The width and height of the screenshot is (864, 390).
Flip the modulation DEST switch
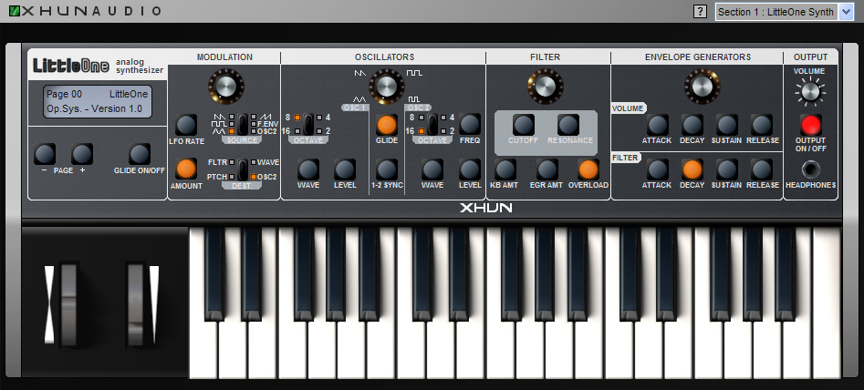243,169
